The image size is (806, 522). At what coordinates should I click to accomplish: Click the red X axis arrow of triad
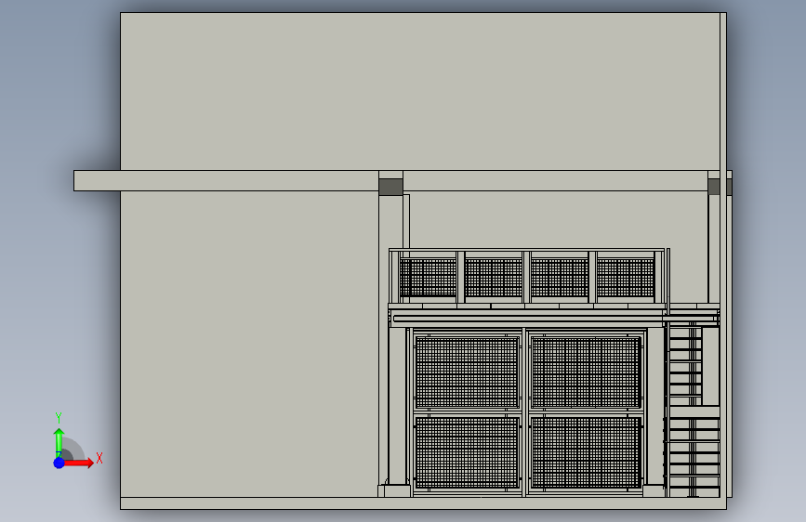79,463
